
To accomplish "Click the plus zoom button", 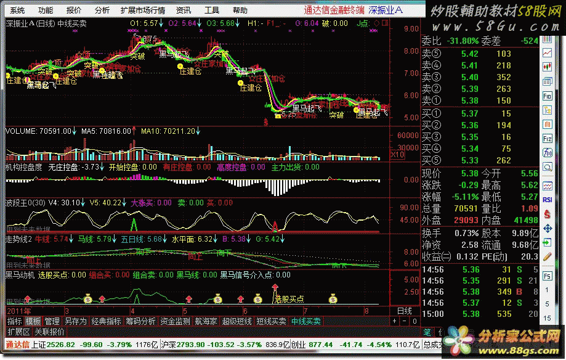I will point(395,321).
